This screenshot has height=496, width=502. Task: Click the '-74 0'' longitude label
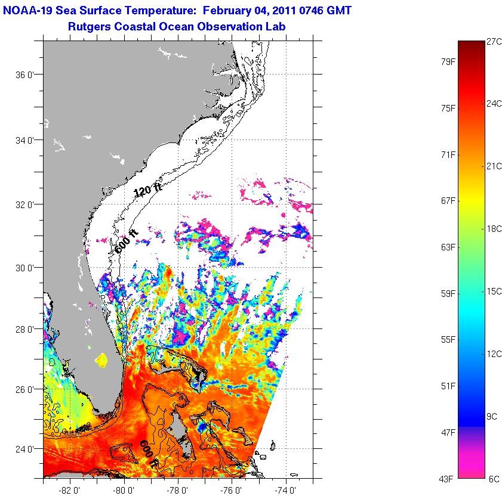pos(285,490)
